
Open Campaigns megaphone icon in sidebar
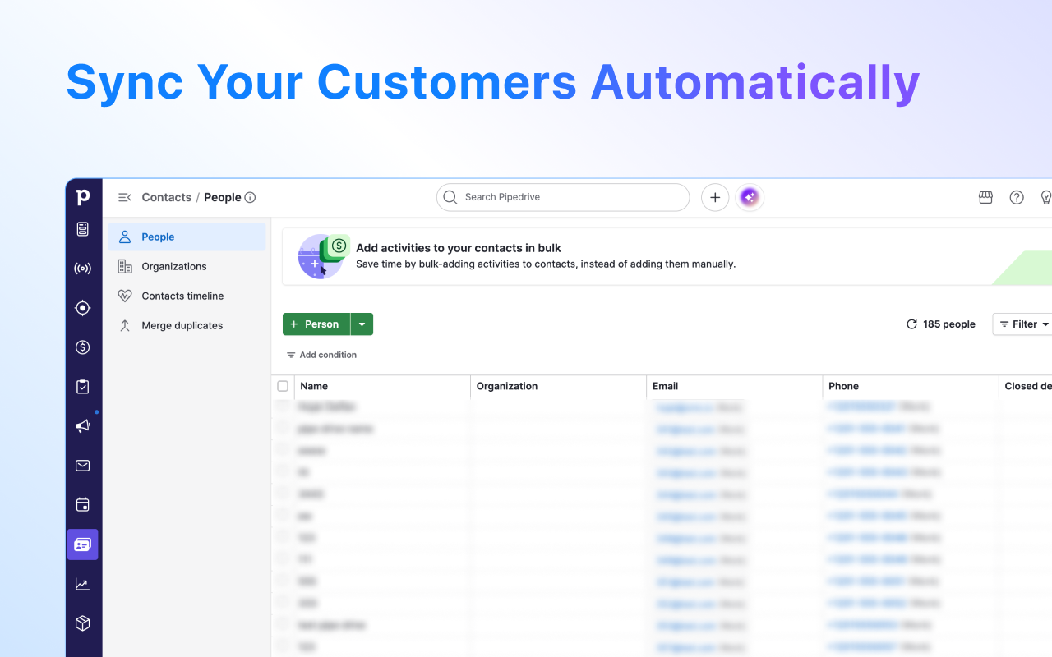(83, 426)
